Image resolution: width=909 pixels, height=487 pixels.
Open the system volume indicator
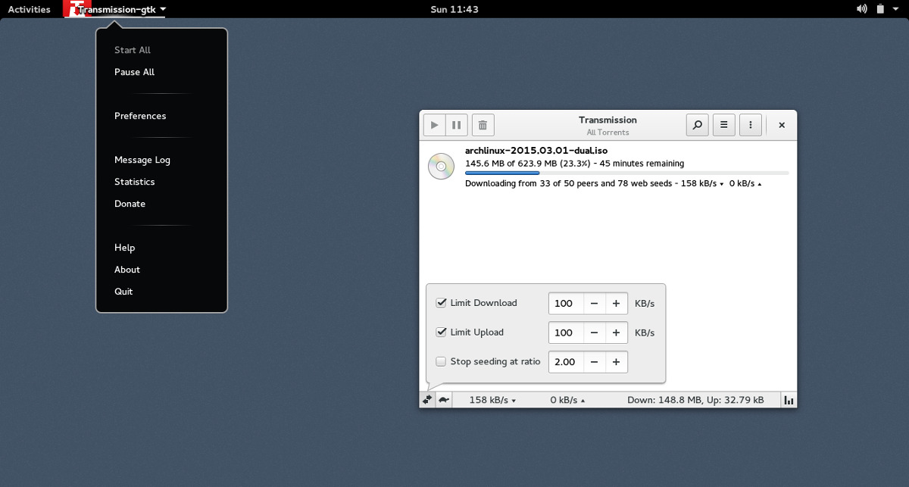point(862,9)
